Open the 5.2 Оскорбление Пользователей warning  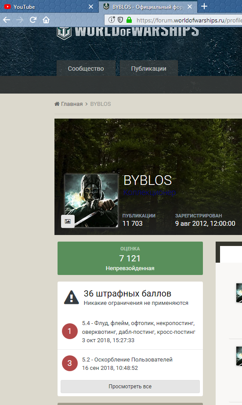pos(127,360)
